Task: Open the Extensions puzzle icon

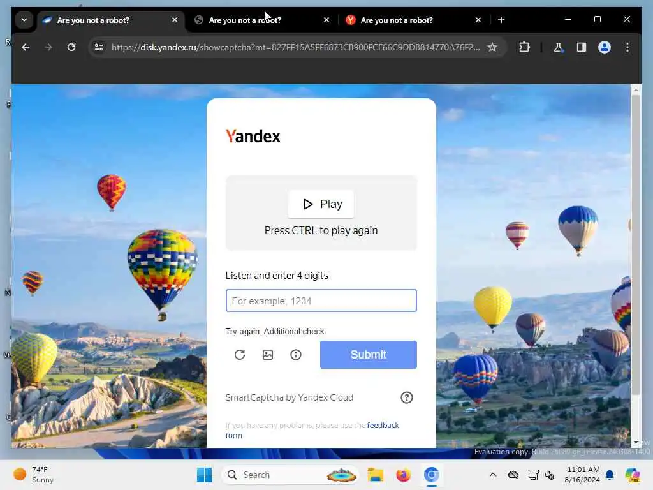Action: tap(524, 47)
